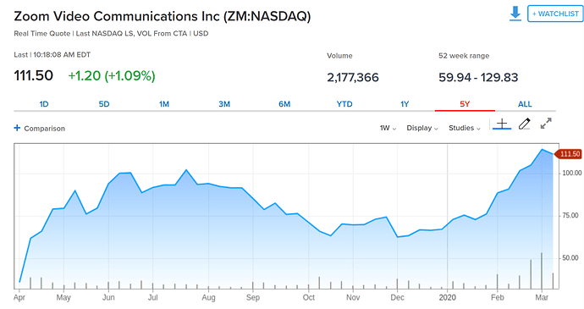
Task: Click the blue download arrow icon
Action: (x=515, y=14)
